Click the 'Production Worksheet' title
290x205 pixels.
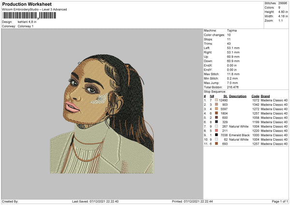tap(27, 4)
